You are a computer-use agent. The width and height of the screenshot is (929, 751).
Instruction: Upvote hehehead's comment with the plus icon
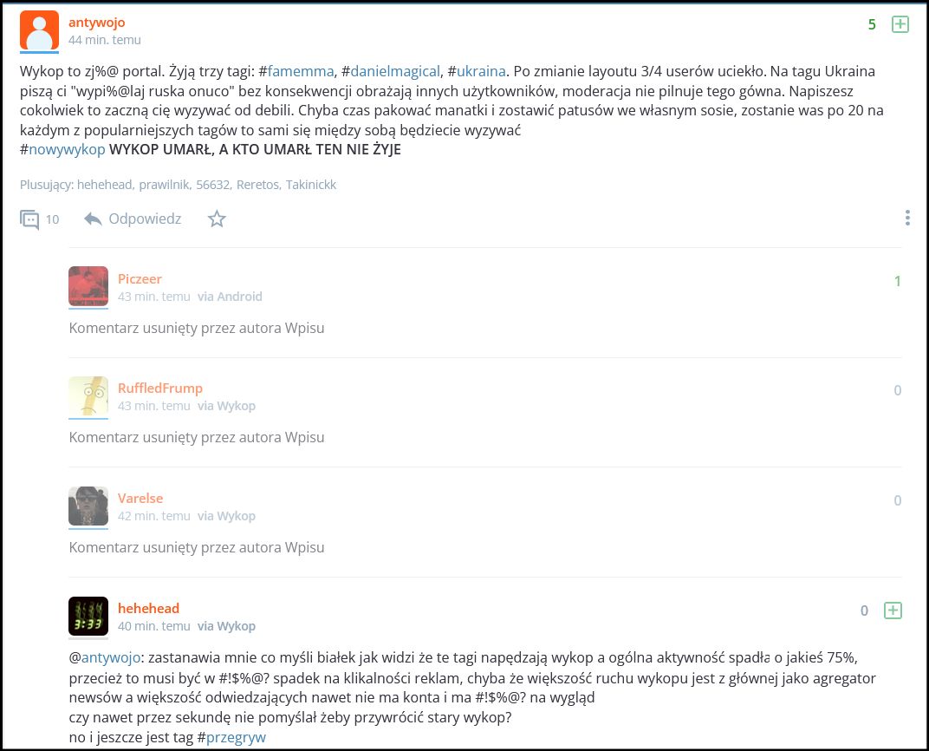point(893,610)
